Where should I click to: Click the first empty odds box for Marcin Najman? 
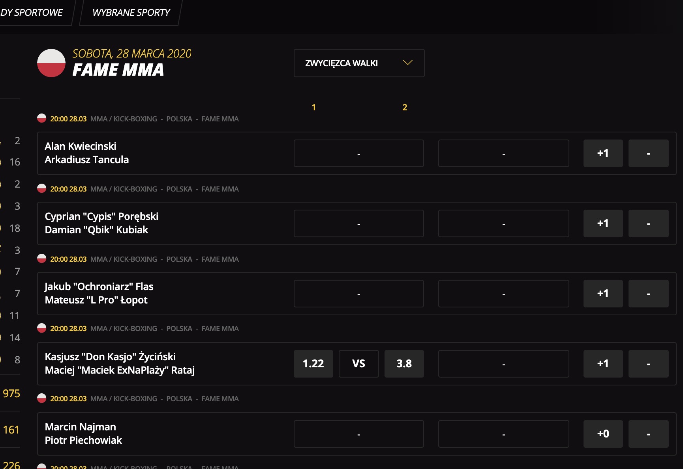358,434
